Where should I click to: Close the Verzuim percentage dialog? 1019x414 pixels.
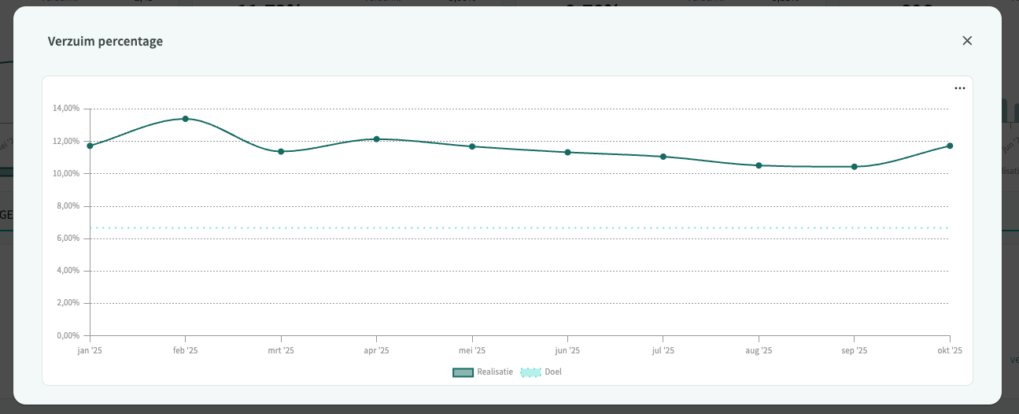coord(967,41)
